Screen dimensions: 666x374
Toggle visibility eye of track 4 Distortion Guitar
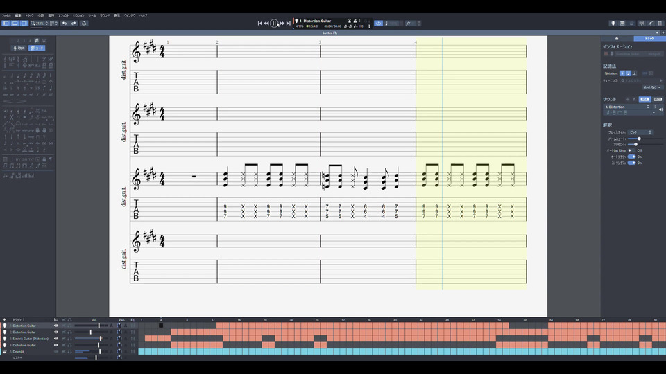pos(56,345)
